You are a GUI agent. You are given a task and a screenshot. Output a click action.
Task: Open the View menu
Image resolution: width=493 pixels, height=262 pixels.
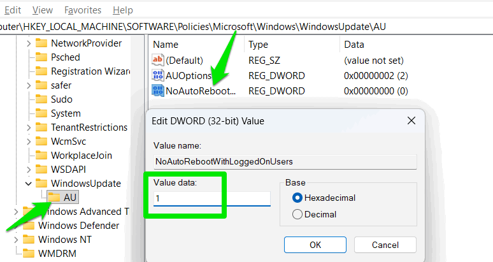coord(43,10)
